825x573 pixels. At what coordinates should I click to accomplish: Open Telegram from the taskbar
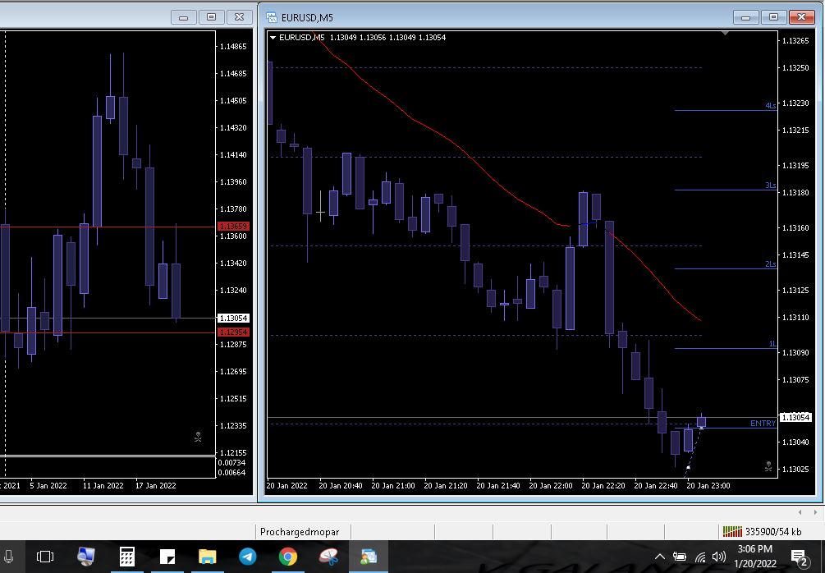[x=247, y=557]
